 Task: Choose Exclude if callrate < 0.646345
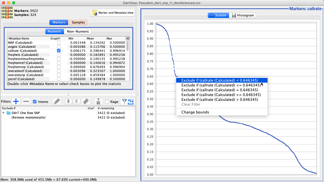click(x=222, y=80)
